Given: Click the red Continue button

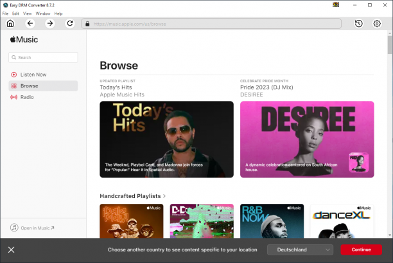Looking at the screenshot, I should (x=361, y=249).
